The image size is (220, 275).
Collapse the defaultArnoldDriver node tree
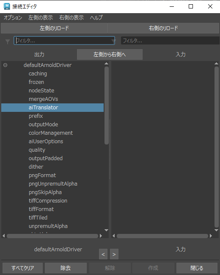(5, 65)
